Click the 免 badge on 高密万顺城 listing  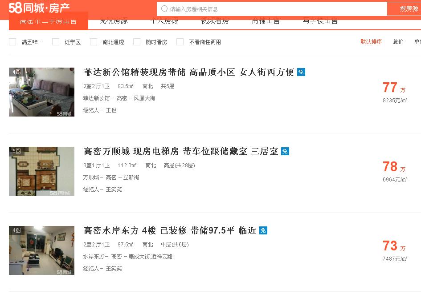coord(285,151)
